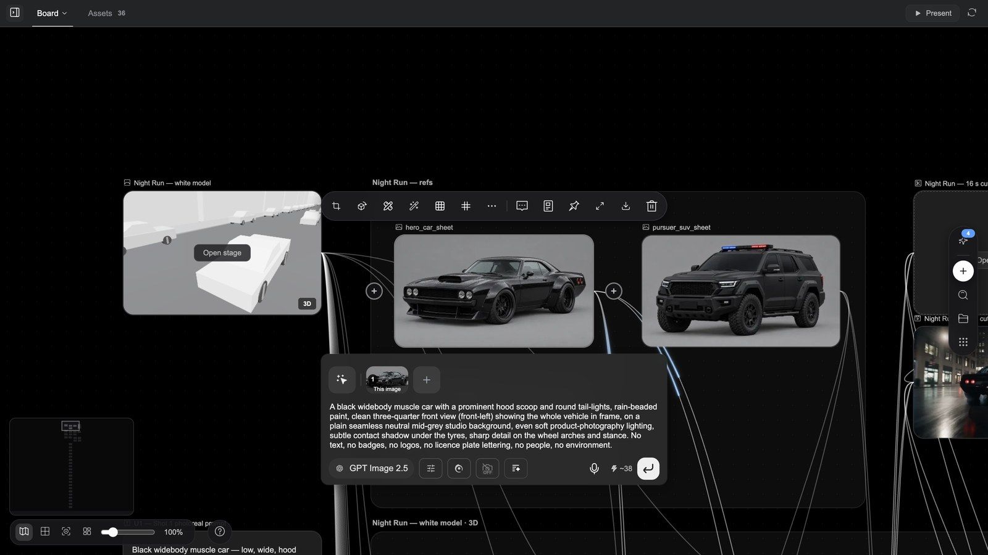This screenshot has width=988, height=555.
Task: Pin the selected image
Action: click(574, 206)
